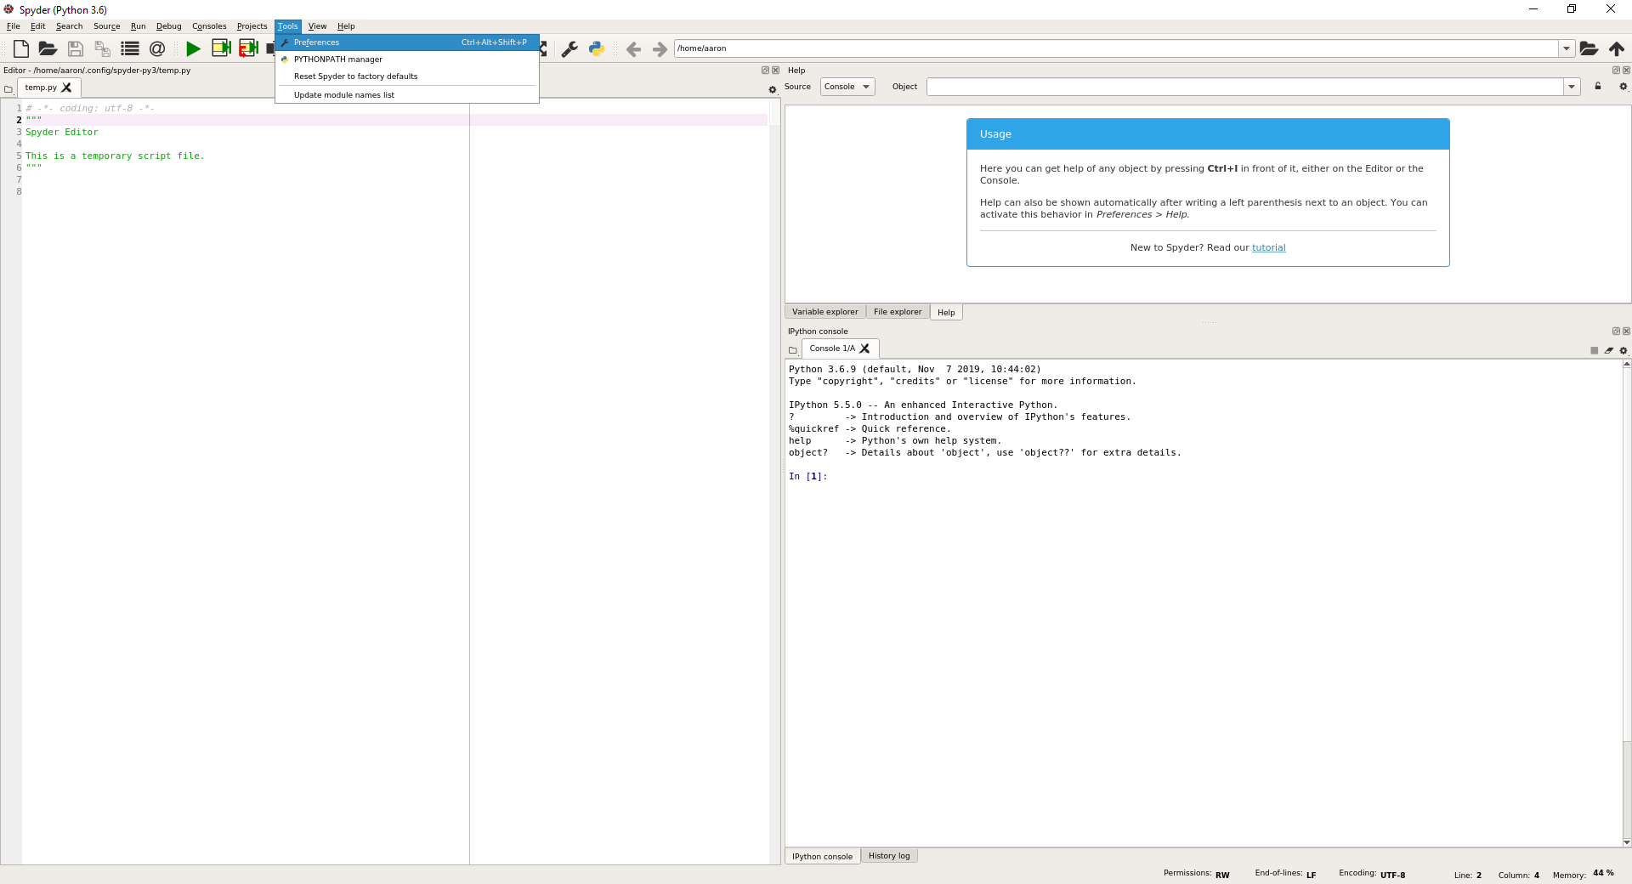Go back with the left arrow icon
Screen dimensions: 1632x884
[633, 49]
